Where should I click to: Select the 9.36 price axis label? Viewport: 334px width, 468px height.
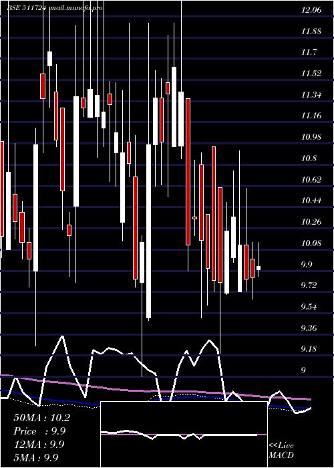click(309, 328)
